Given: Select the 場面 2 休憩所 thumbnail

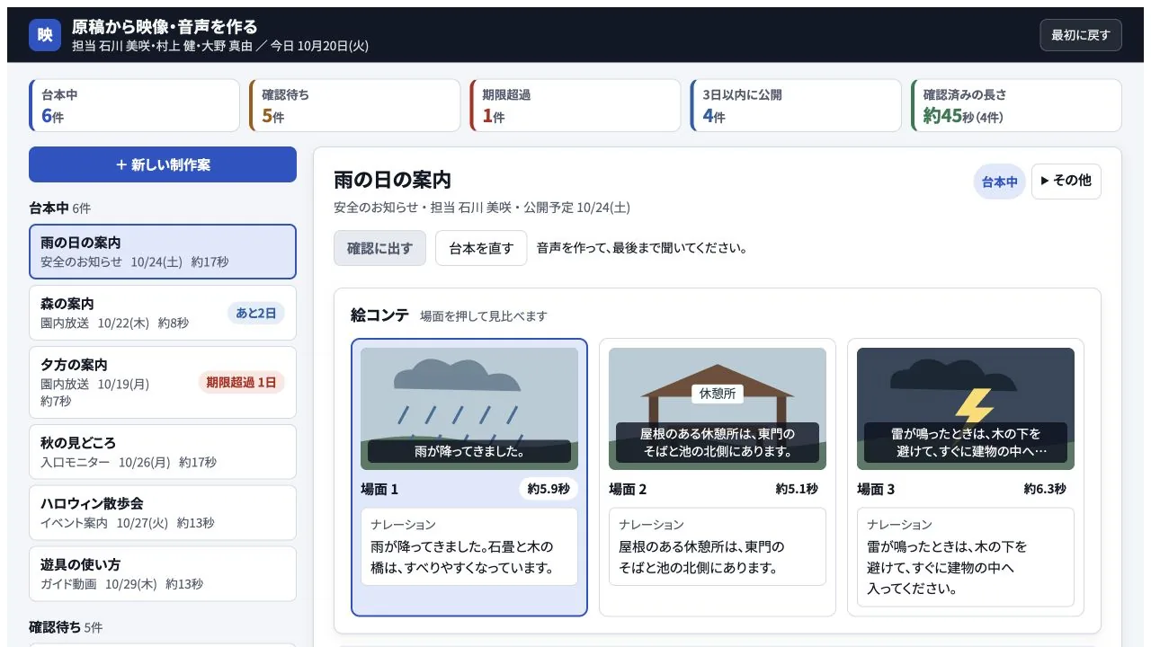Looking at the screenshot, I should click(x=718, y=409).
